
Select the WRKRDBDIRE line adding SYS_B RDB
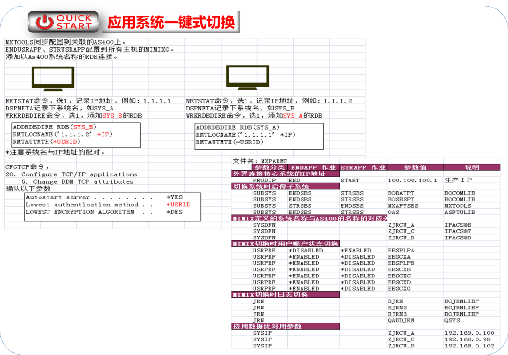[x=73, y=116]
